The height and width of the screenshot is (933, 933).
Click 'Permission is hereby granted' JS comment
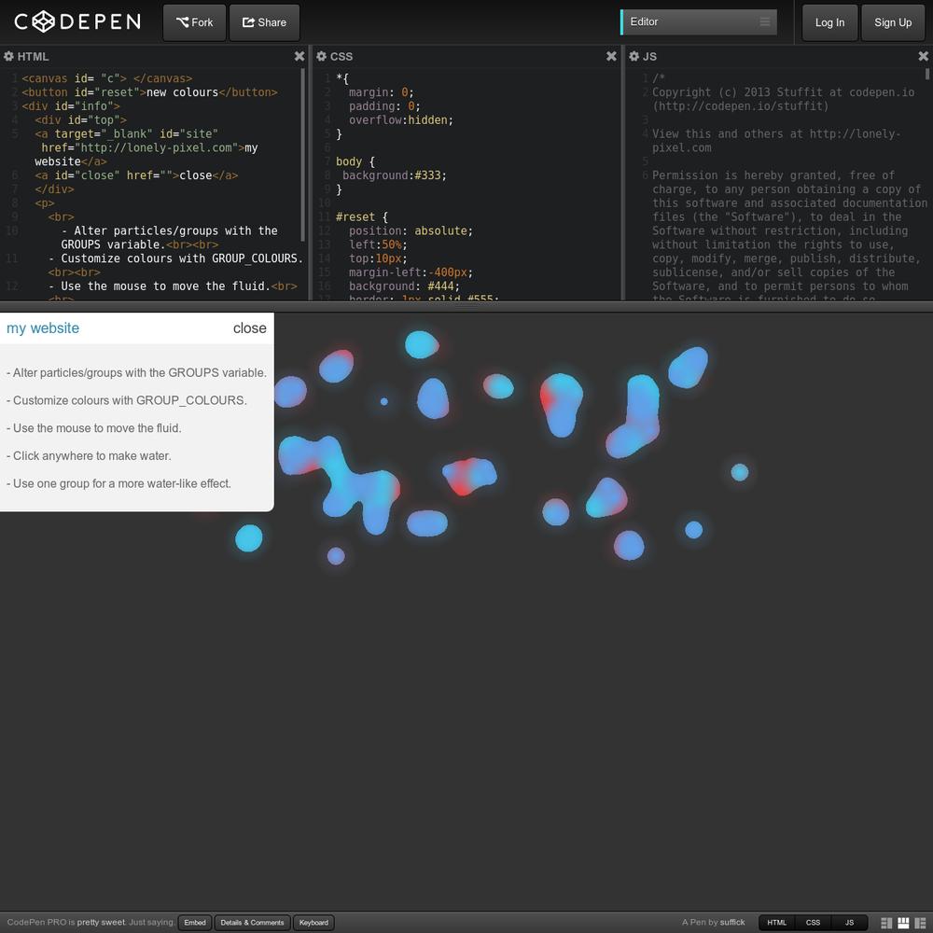coord(773,175)
